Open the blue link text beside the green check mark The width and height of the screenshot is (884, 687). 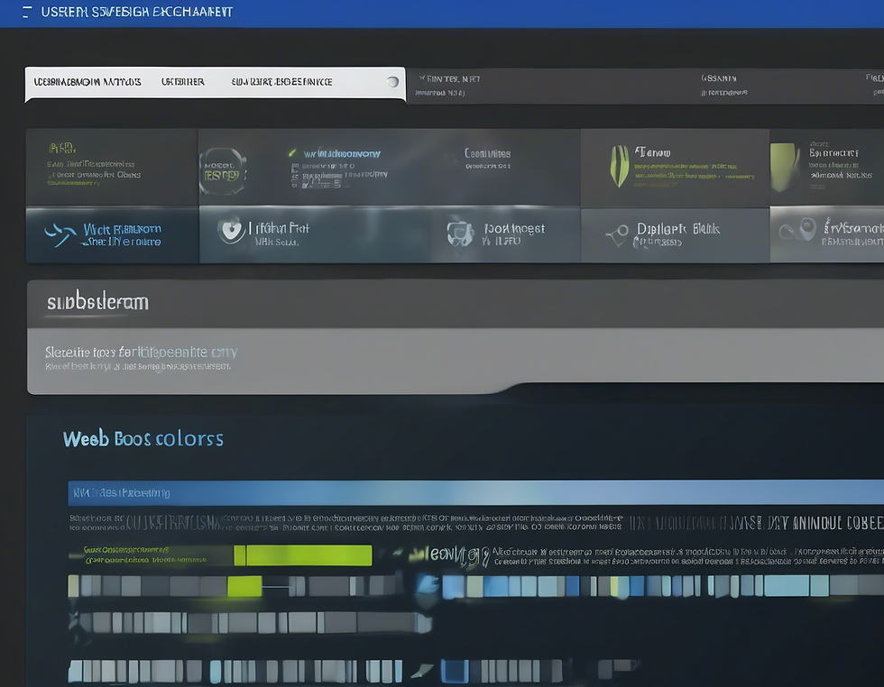[342, 153]
